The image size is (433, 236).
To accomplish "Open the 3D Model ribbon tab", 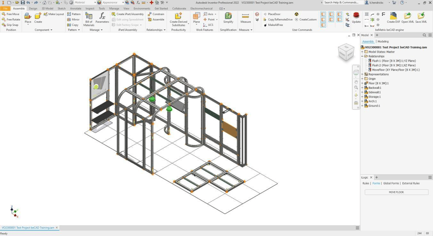I will (47, 8).
